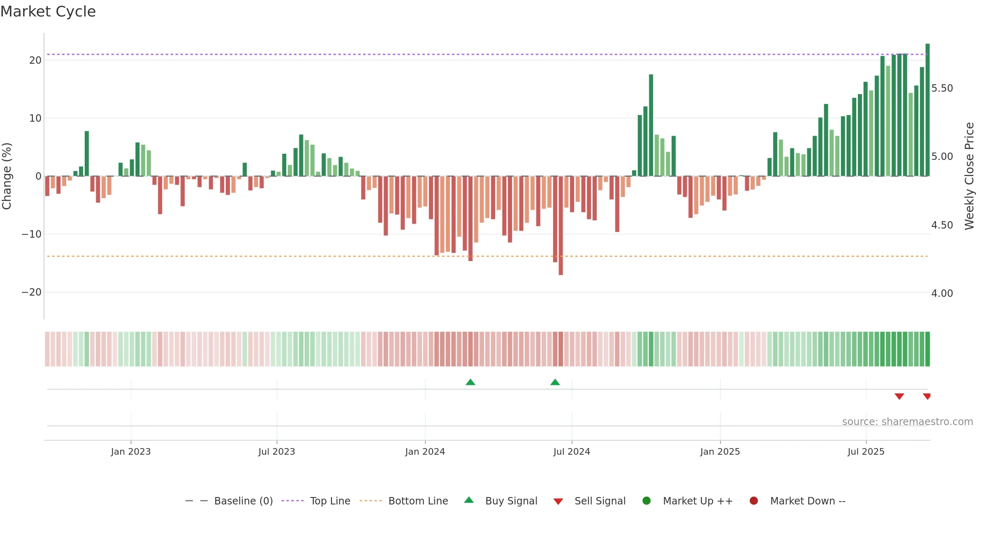
Task: Click the deepest red bar below the bottom line
Action: coord(561,225)
